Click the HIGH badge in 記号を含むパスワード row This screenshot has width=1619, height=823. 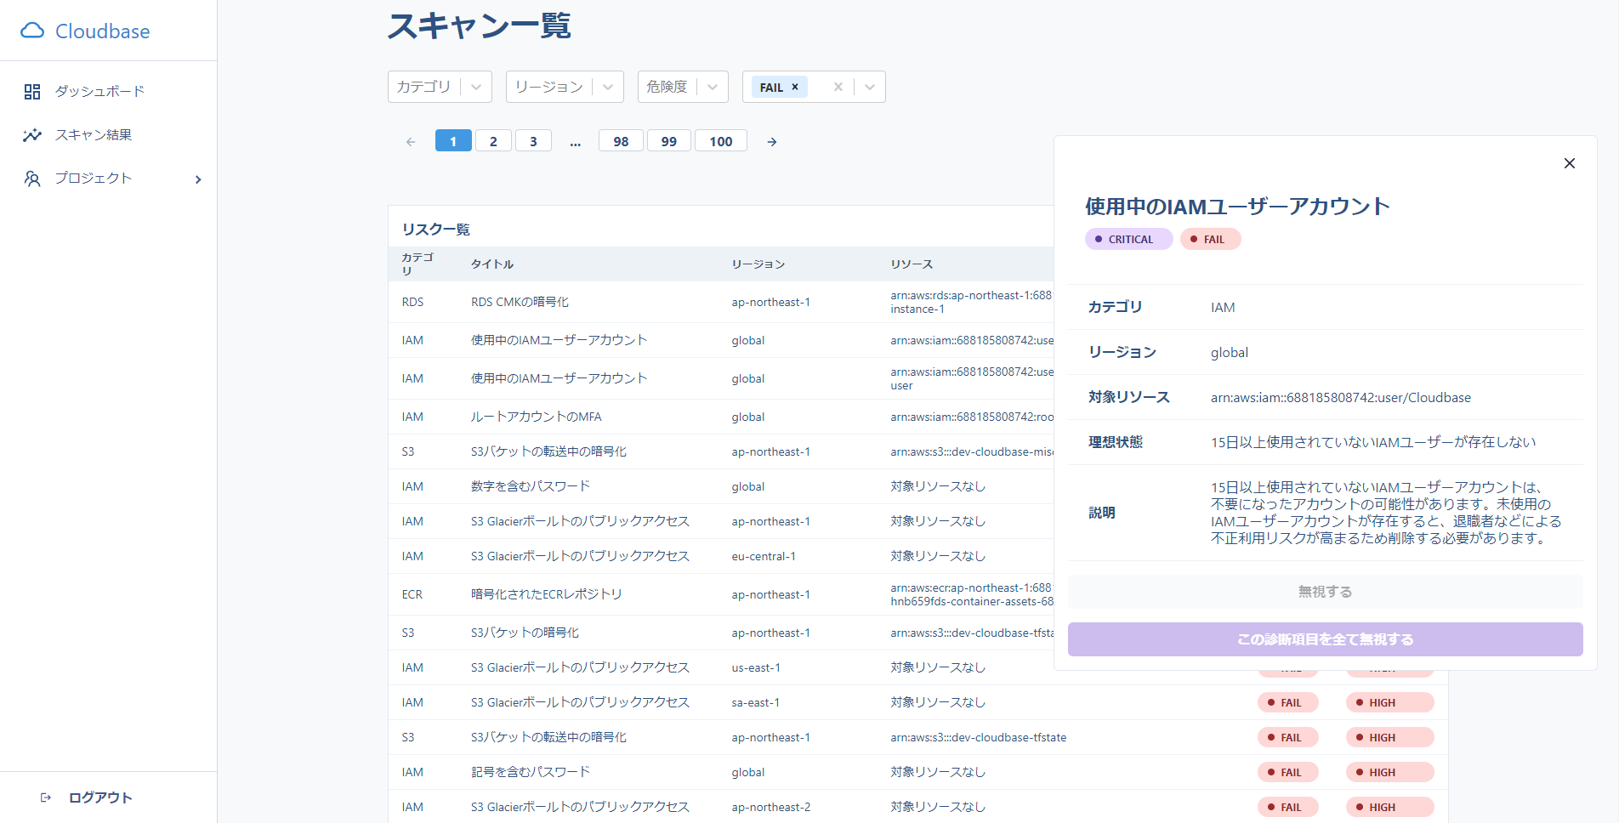(1390, 772)
